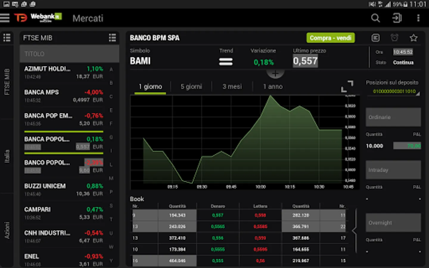This screenshot has width=429, height=268.
Task: Tap book Lettera price 0,558
Action: click(260, 215)
